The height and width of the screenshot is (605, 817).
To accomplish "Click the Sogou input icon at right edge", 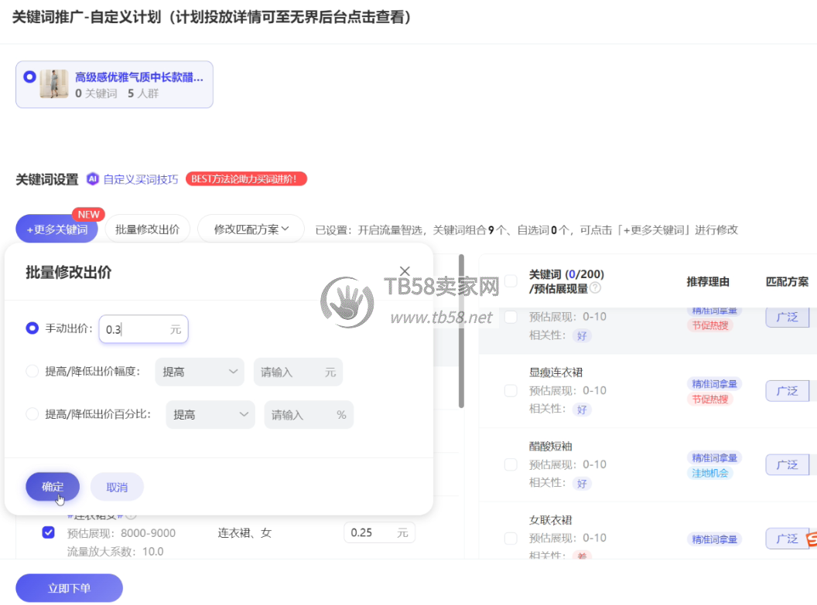I will click(812, 539).
